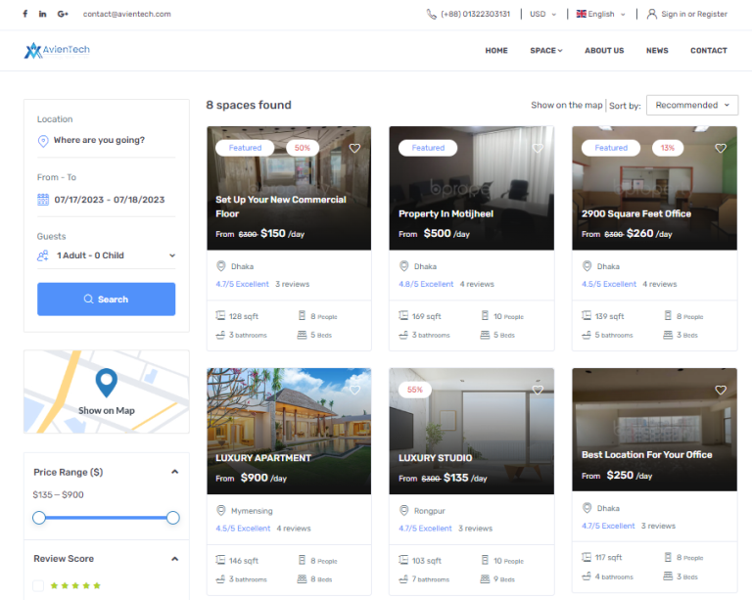Favorite the 2900 Square Feet Office listing
The height and width of the screenshot is (600, 752).
[721, 148]
